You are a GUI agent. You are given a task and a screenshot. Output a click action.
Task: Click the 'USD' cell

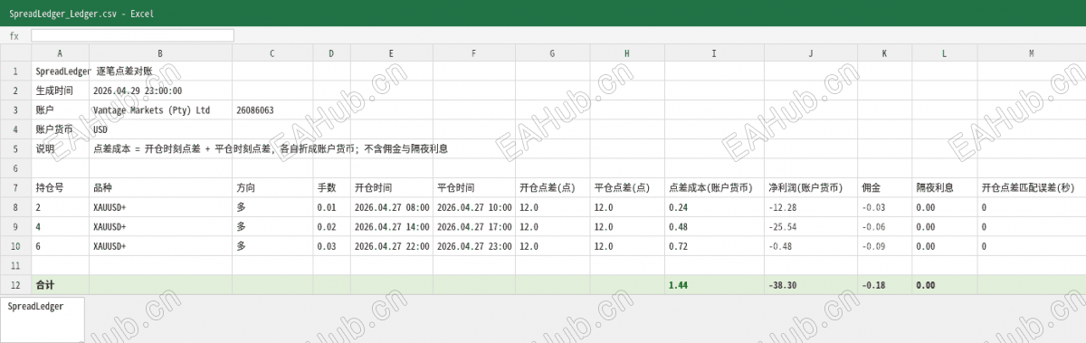pos(160,129)
